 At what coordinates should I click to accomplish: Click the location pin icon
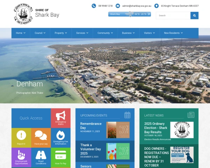[156, 6]
